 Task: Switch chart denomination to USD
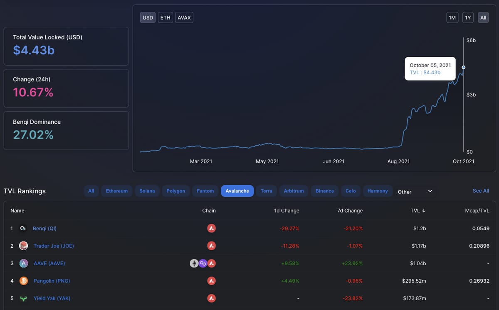pyautogui.click(x=148, y=18)
